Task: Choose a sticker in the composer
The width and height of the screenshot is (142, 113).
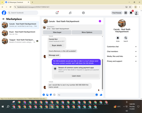Action: point(51,95)
